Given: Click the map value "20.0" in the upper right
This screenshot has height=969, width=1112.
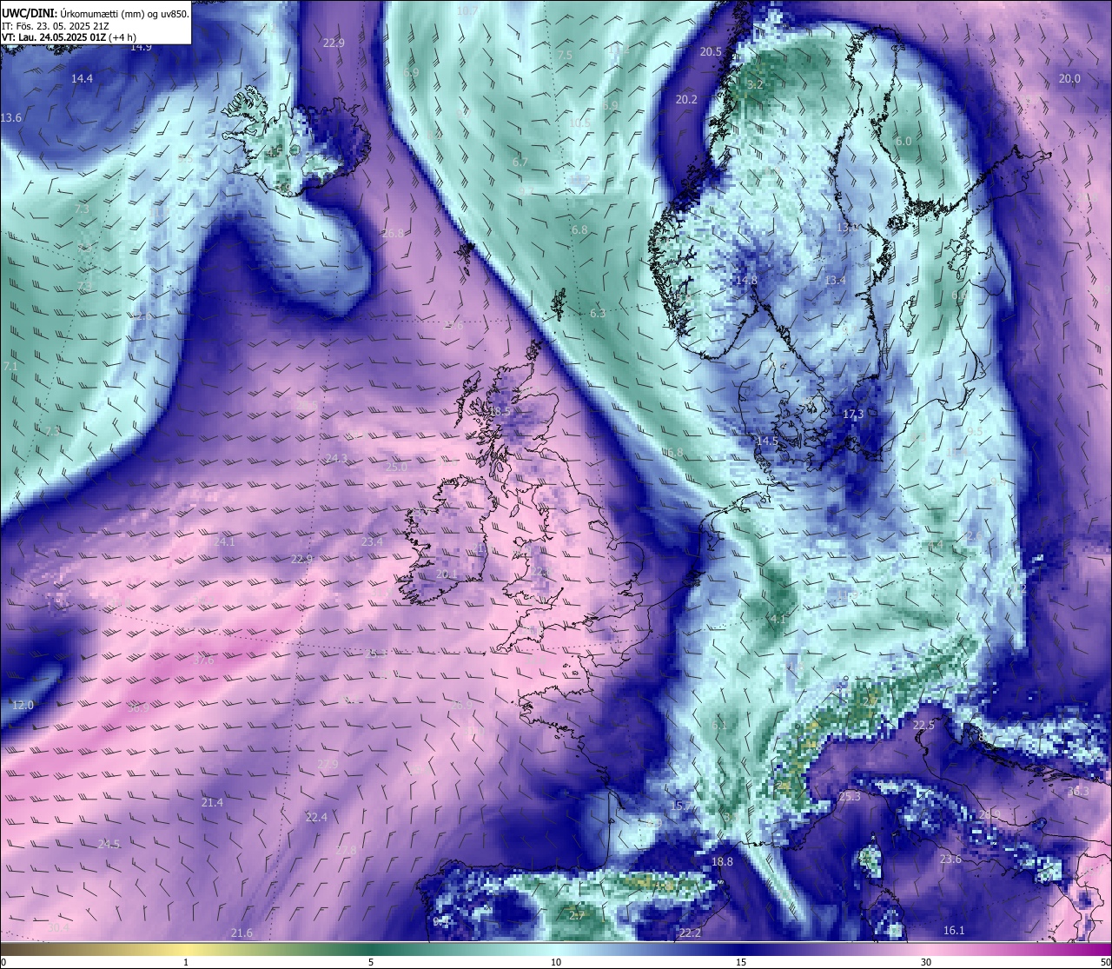Looking at the screenshot, I should [x=1069, y=78].
